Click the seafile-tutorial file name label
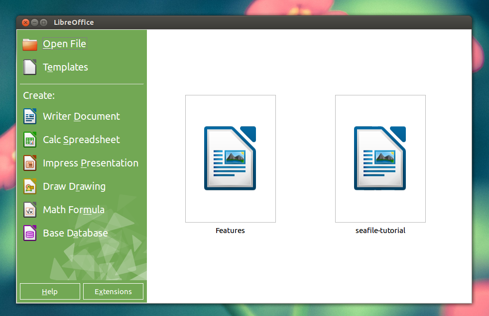Screen dimensions: 489x316 tap(380, 230)
